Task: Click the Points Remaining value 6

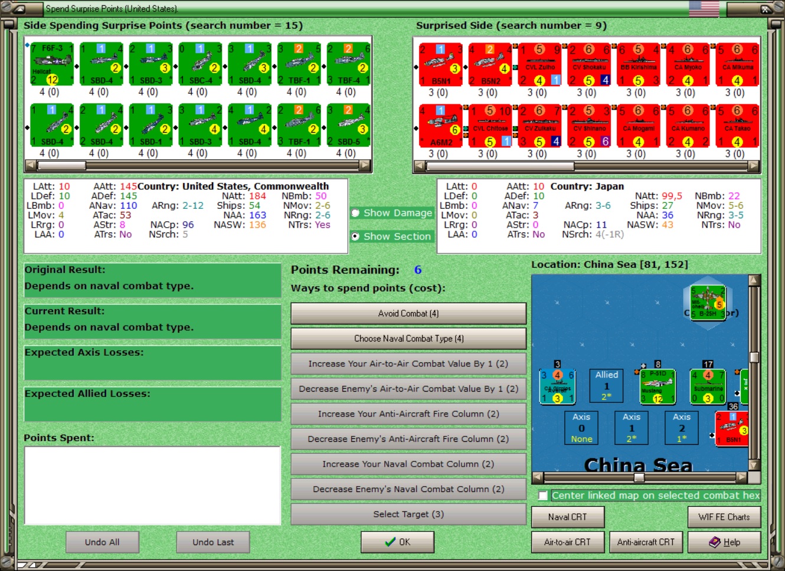Action: point(418,270)
